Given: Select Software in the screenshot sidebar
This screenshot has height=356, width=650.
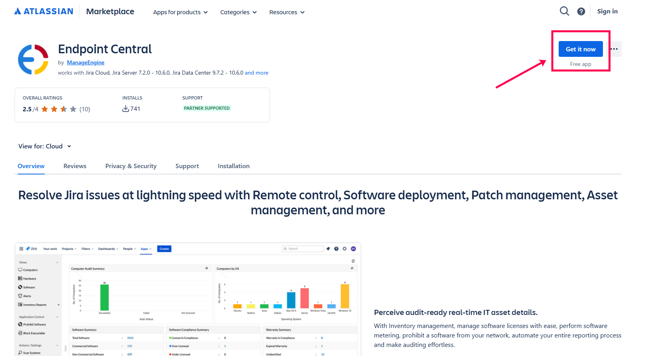Looking at the screenshot, I should [x=26, y=287].
